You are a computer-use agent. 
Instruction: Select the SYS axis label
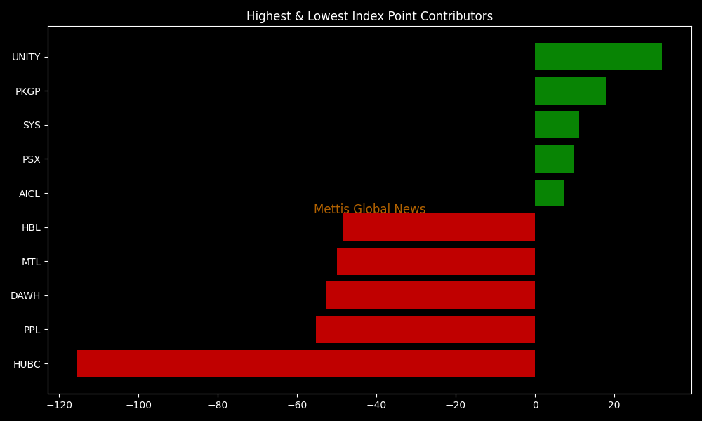point(32,126)
